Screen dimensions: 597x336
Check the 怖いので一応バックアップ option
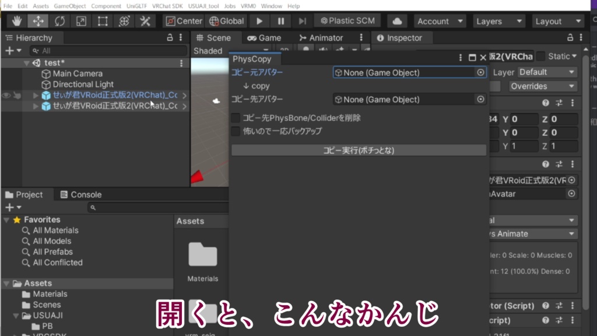point(236,131)
